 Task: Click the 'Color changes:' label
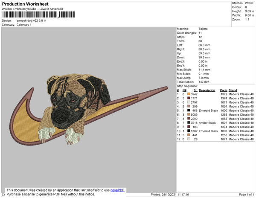pyautogui.click(x=187, y=33)
